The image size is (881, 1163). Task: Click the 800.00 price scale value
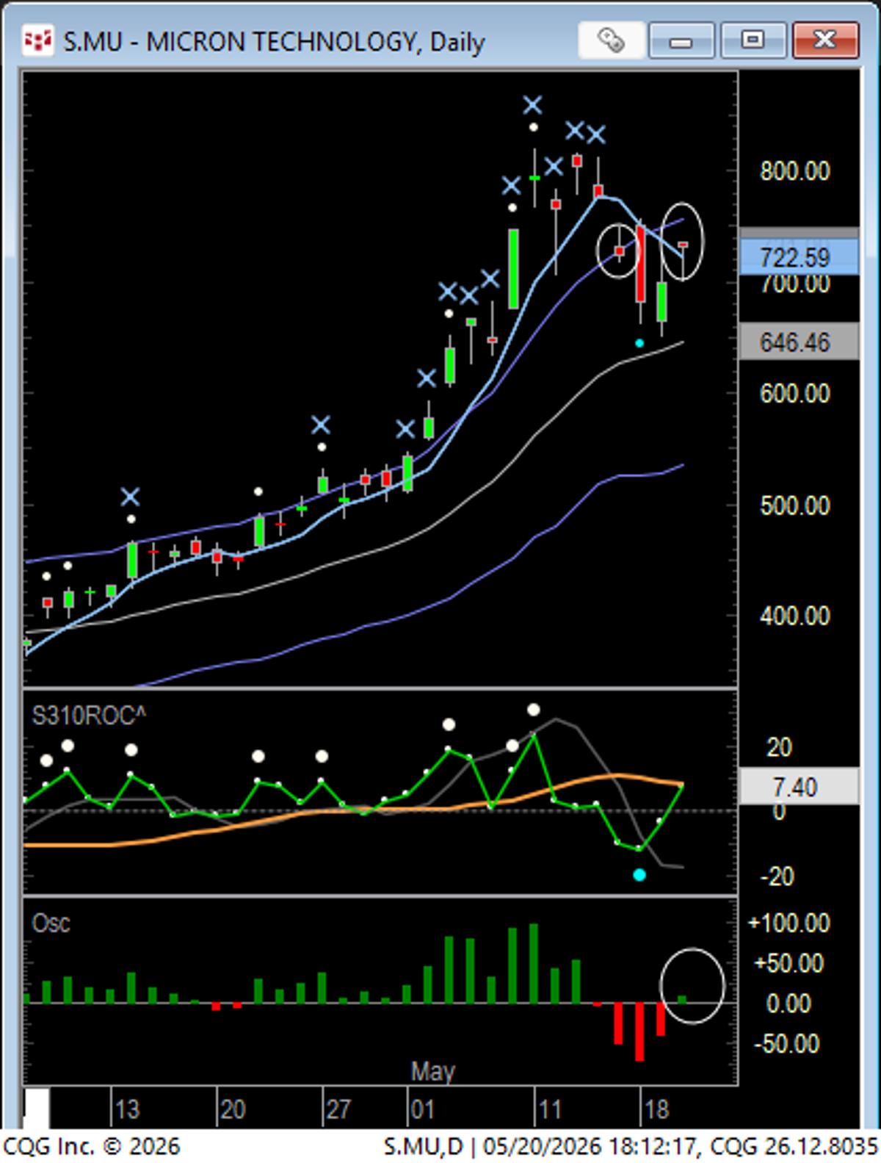[x=794, y=171]
